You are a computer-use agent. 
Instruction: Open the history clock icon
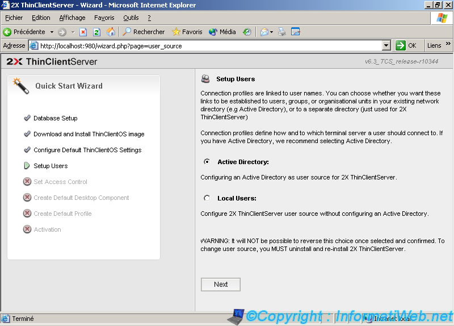pos(247,32)
